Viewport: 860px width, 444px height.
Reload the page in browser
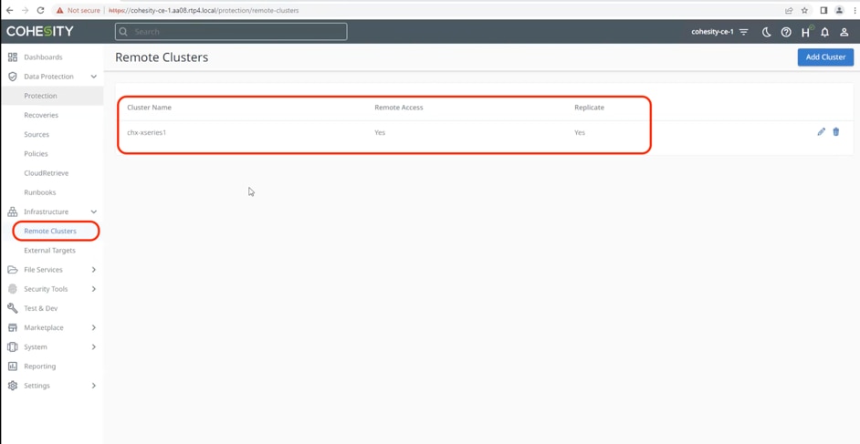tap(40, 10)
